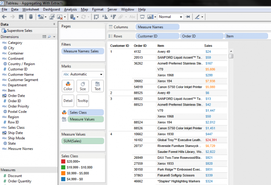Toggle mark labels with Abc toolbar button
The height and width of the screenshot is (185, 271).
click(x=132, y=17)
